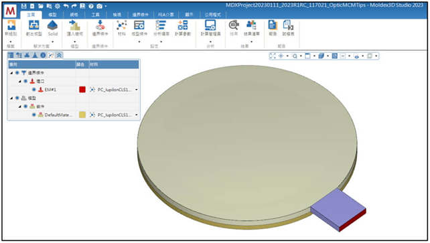This screenshot has height=243, width=430.
Task: Switch to the FEA interface ribbon tab
Action: (x=166, y=15)
